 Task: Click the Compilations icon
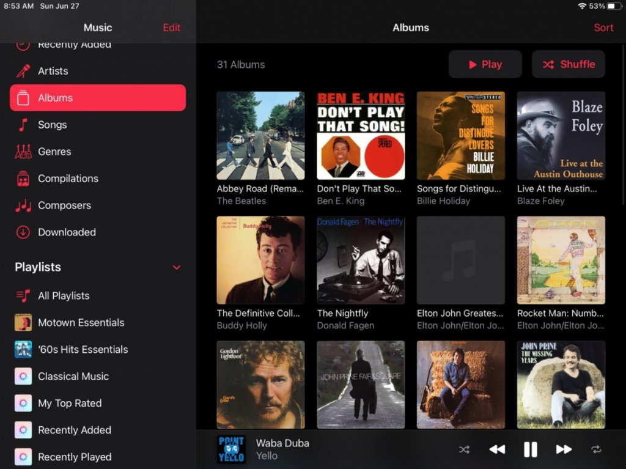23,179
